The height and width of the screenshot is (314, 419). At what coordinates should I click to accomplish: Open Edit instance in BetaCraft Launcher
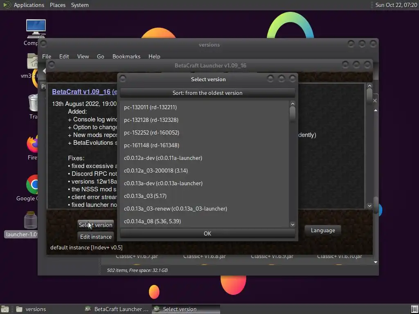coord(96,237)
